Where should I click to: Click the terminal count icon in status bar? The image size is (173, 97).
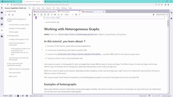pos(18,96)
